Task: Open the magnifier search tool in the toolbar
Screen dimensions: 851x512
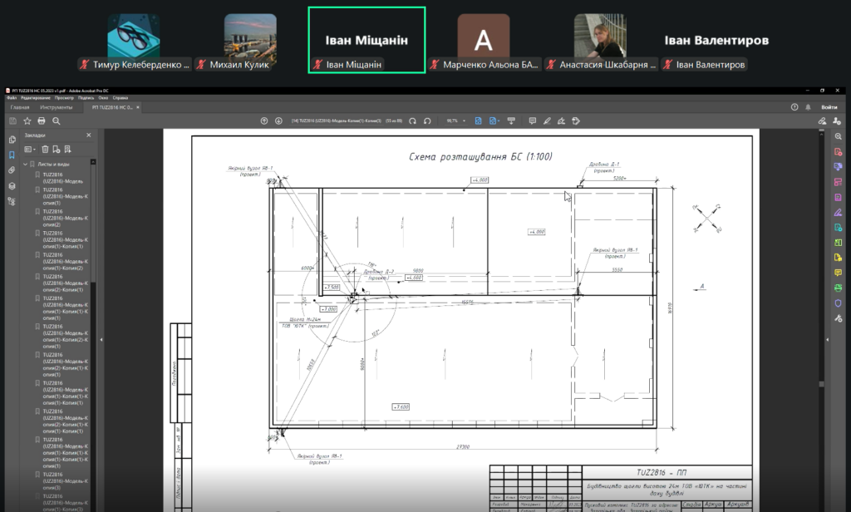Action: (x=56, y=121)
